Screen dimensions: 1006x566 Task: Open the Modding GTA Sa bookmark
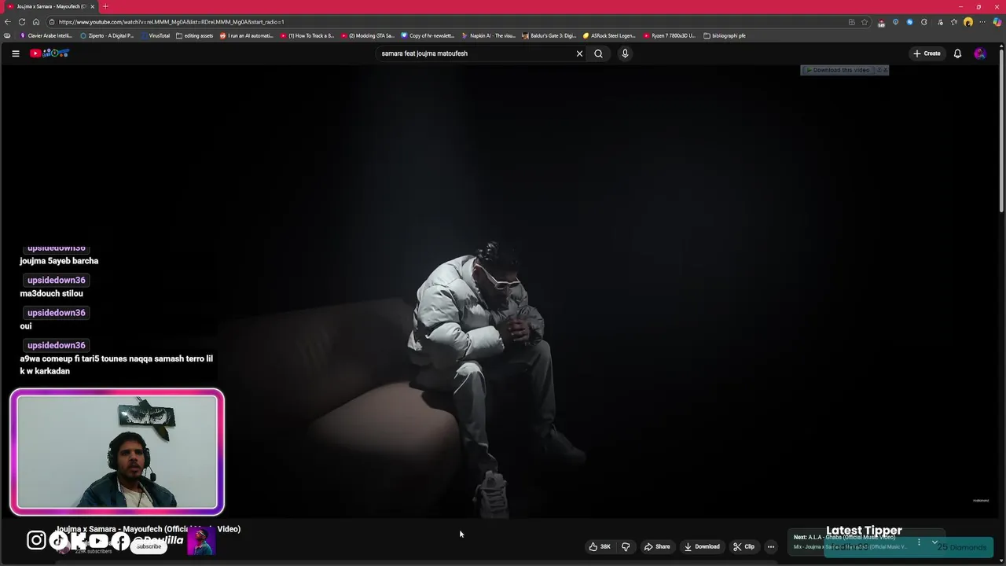click(x=368, y=35)
